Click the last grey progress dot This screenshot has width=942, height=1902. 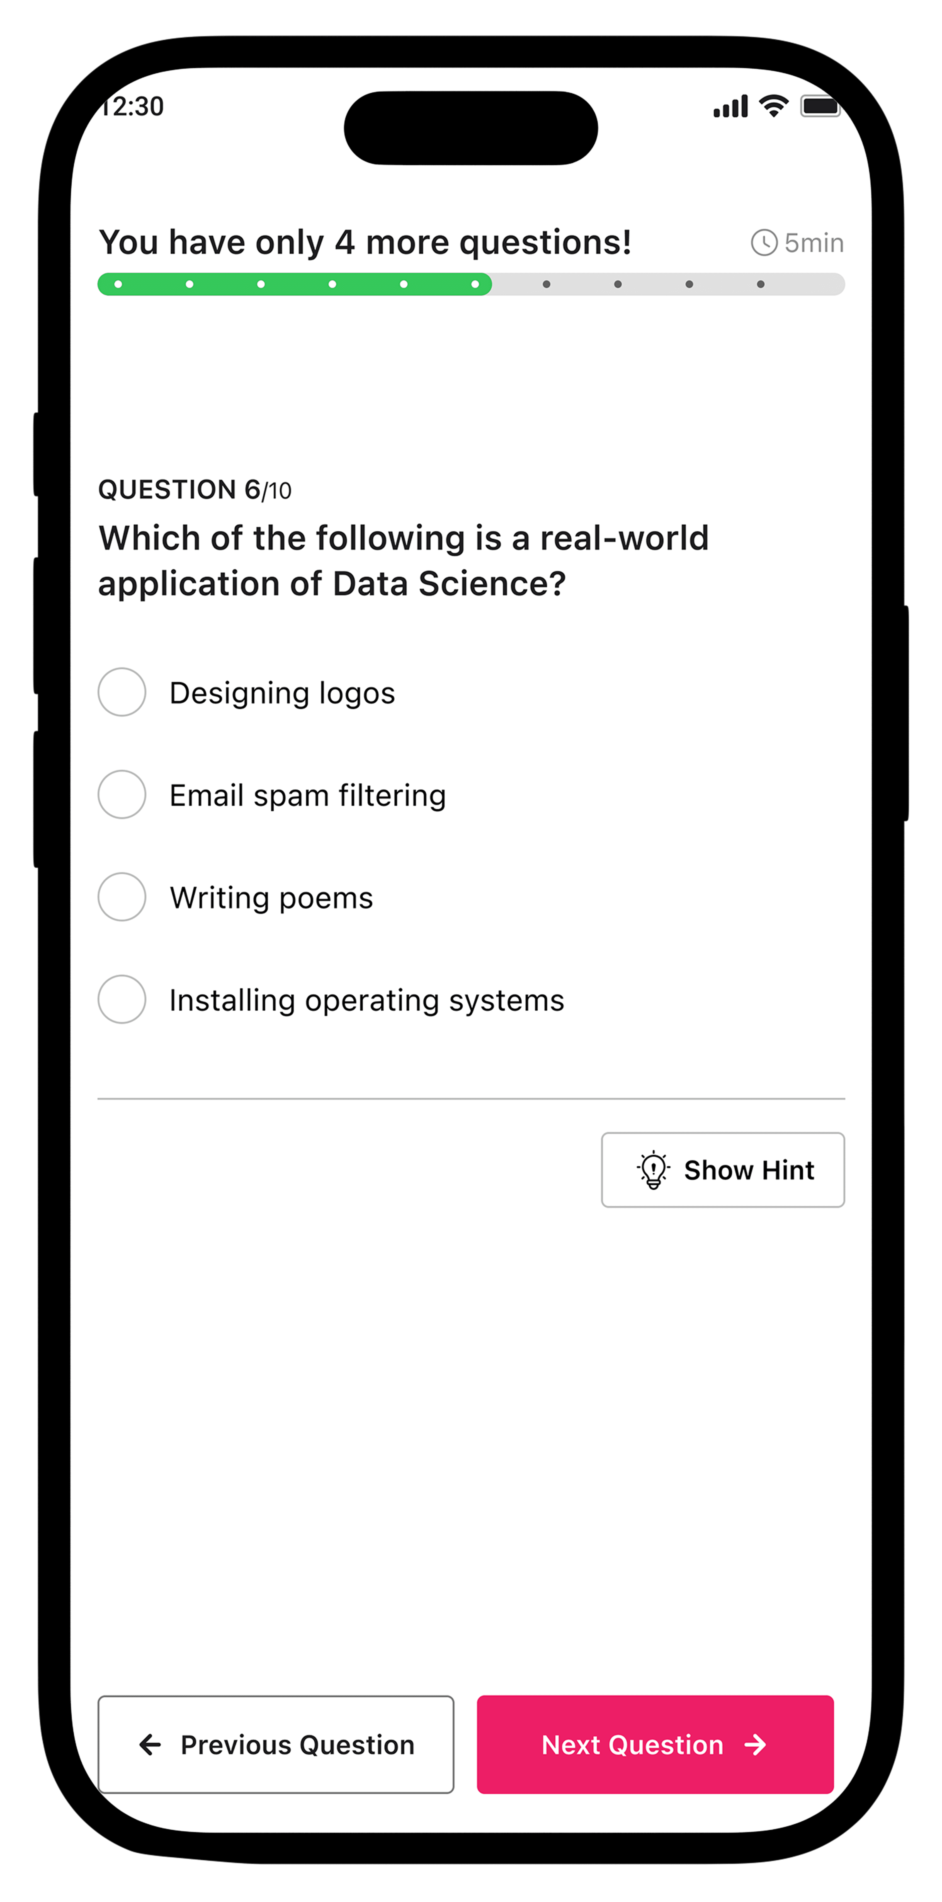coord(760,284)
